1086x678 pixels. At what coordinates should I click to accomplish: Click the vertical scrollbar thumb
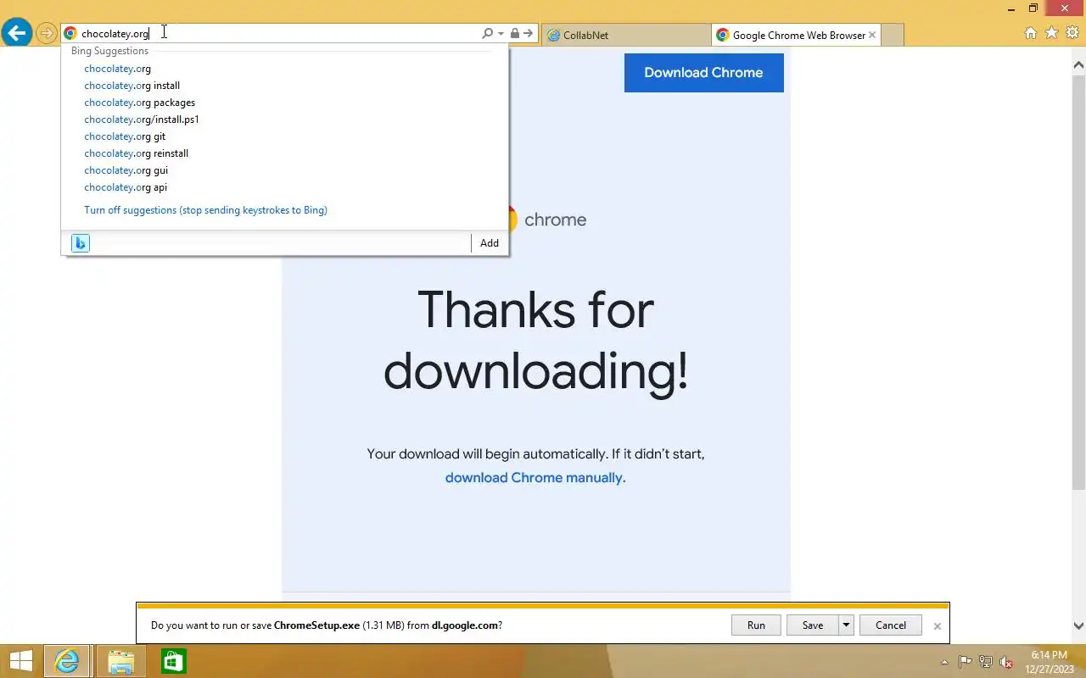(x=1079, y=281)
